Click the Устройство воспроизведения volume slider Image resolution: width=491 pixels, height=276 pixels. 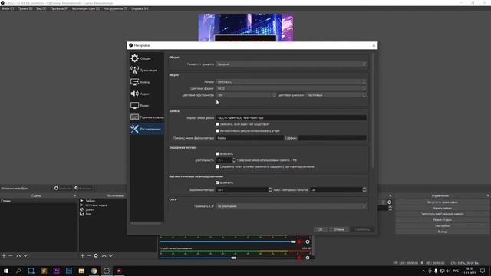click(228, 258)
